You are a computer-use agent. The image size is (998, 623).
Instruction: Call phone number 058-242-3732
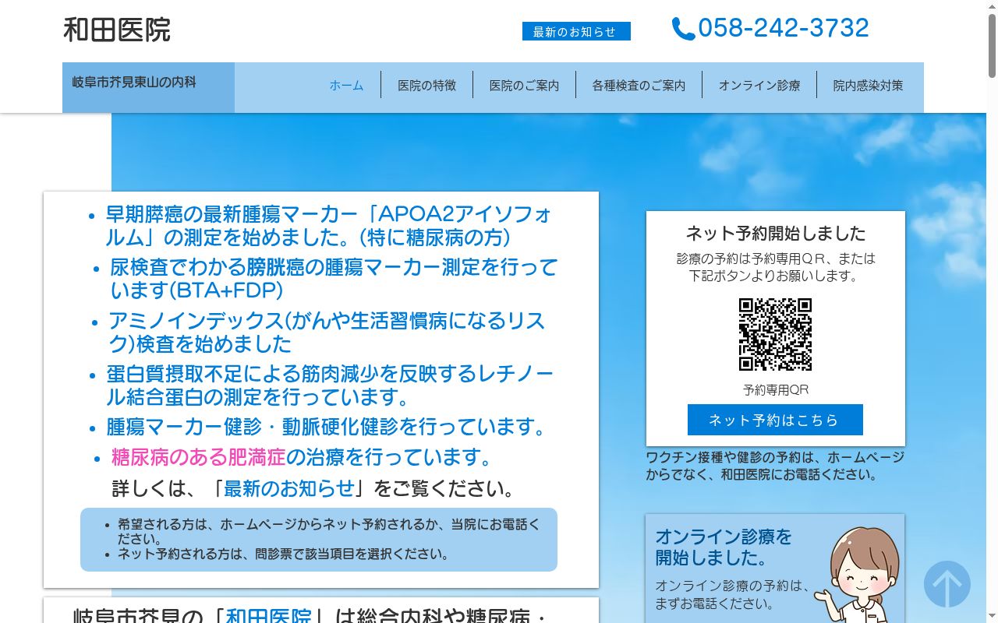[783, 28]
